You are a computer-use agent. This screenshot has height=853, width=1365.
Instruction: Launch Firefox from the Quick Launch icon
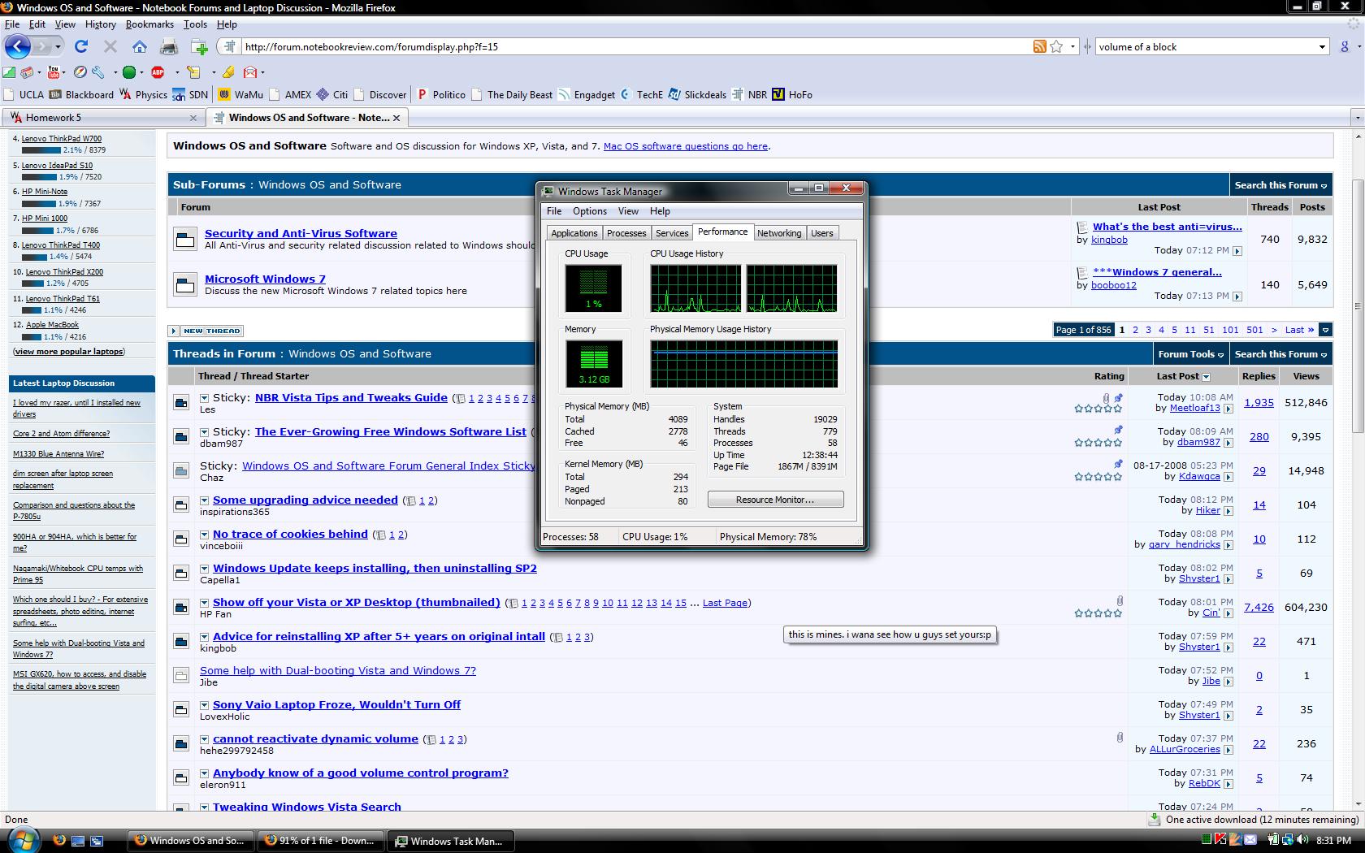[58, 841]
